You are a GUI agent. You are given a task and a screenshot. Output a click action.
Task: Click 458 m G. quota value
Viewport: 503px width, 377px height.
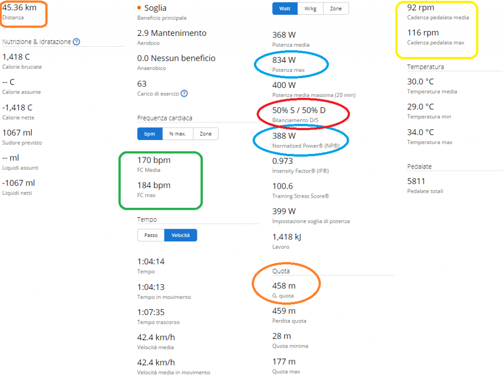click(x=284, y=286)
